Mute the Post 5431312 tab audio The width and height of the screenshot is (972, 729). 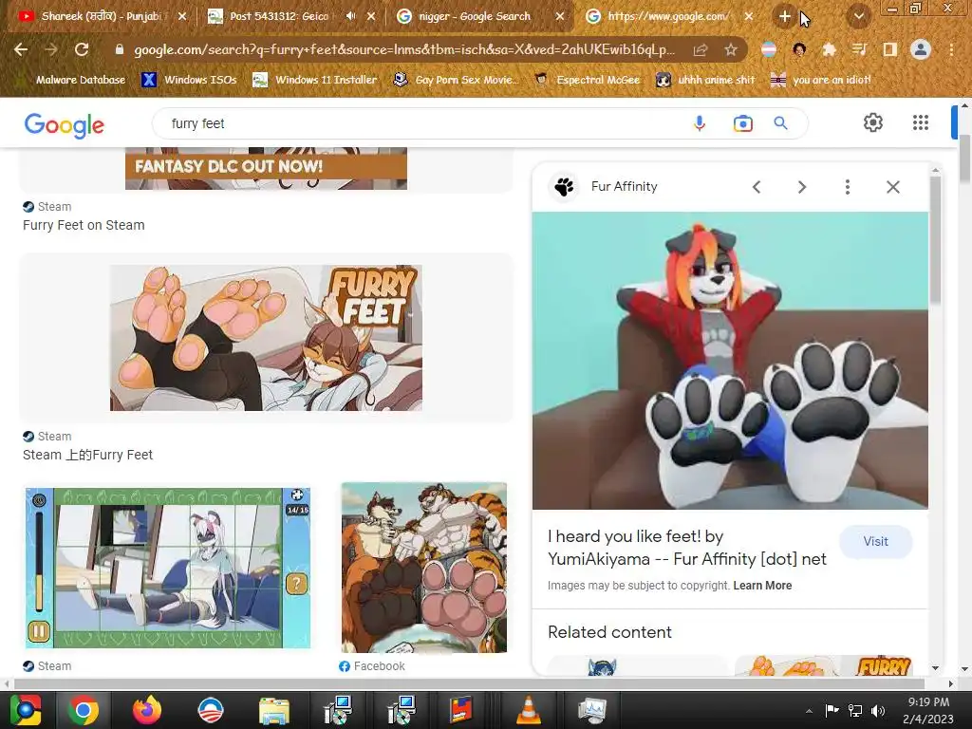point(350,16)
